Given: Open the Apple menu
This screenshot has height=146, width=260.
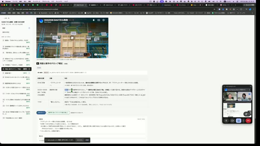Looking at the screenshot, I should pos(2,1).
